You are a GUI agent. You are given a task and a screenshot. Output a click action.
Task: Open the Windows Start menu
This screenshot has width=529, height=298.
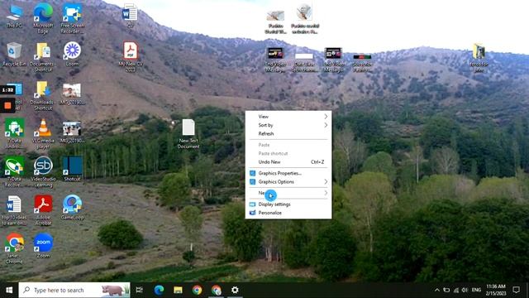(x=9, y=290)
